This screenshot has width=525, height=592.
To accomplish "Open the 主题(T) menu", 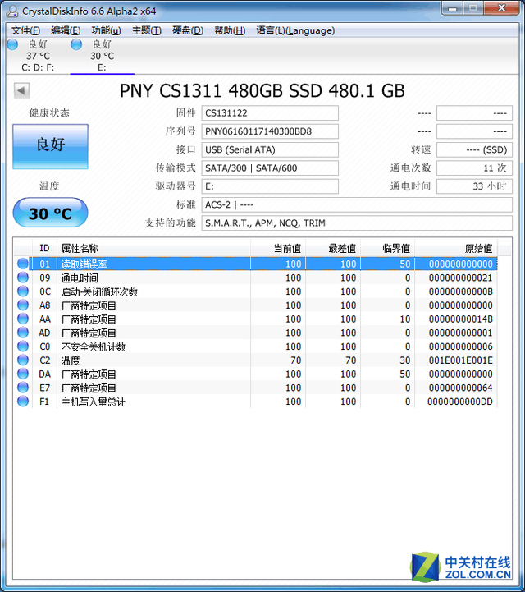I will click(x=147, y=30).
